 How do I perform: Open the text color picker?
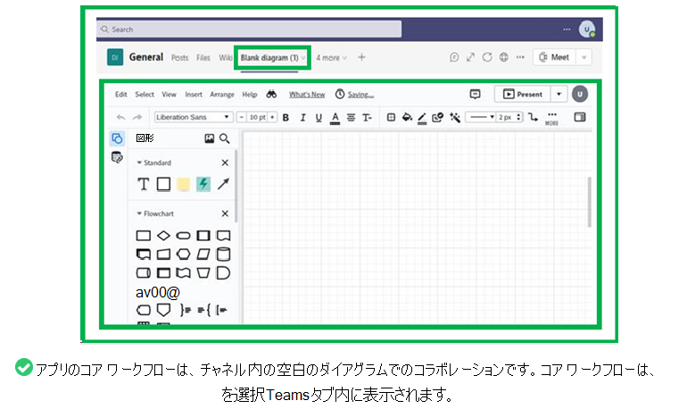(335, 118)
